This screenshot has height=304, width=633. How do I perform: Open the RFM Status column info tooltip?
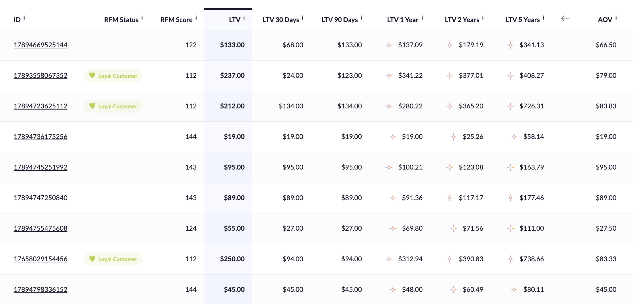click(143, 17)
